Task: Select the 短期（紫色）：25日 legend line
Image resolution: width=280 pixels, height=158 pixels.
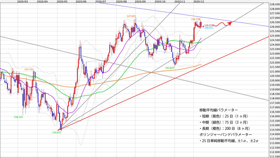Action: [224, 116]
